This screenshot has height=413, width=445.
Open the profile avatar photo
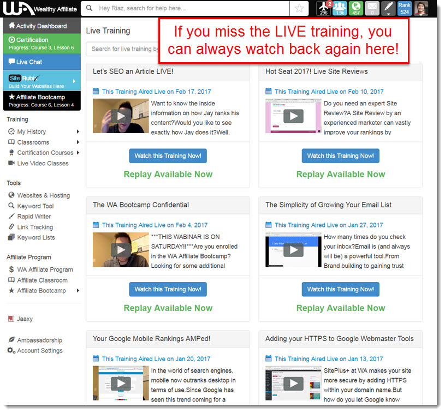421,8
